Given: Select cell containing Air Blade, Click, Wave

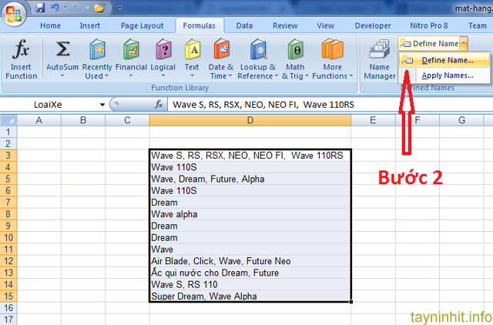Looking at the screenshot, I should (x=250, y=261).
